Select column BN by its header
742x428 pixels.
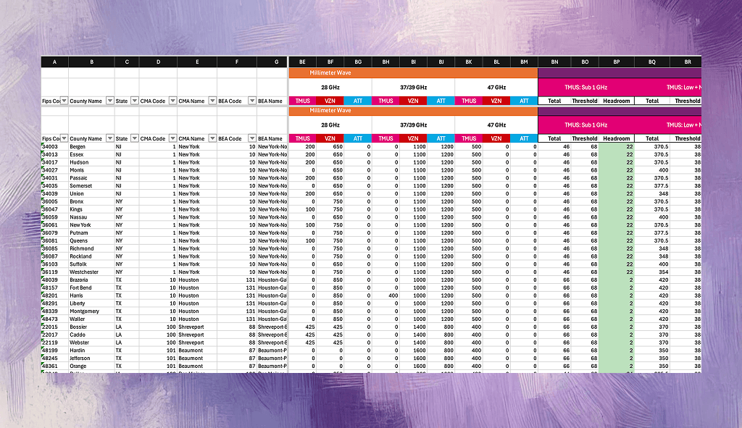point(554,62)
